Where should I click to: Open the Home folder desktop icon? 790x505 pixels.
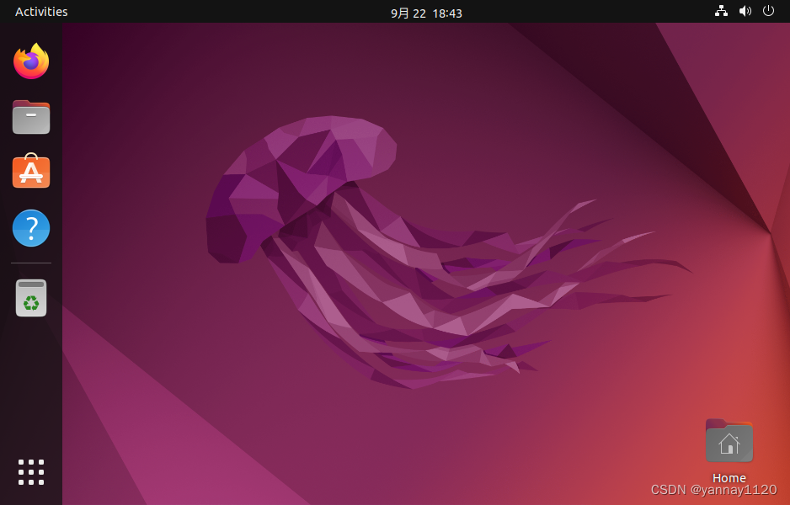(x=729, y=440)
